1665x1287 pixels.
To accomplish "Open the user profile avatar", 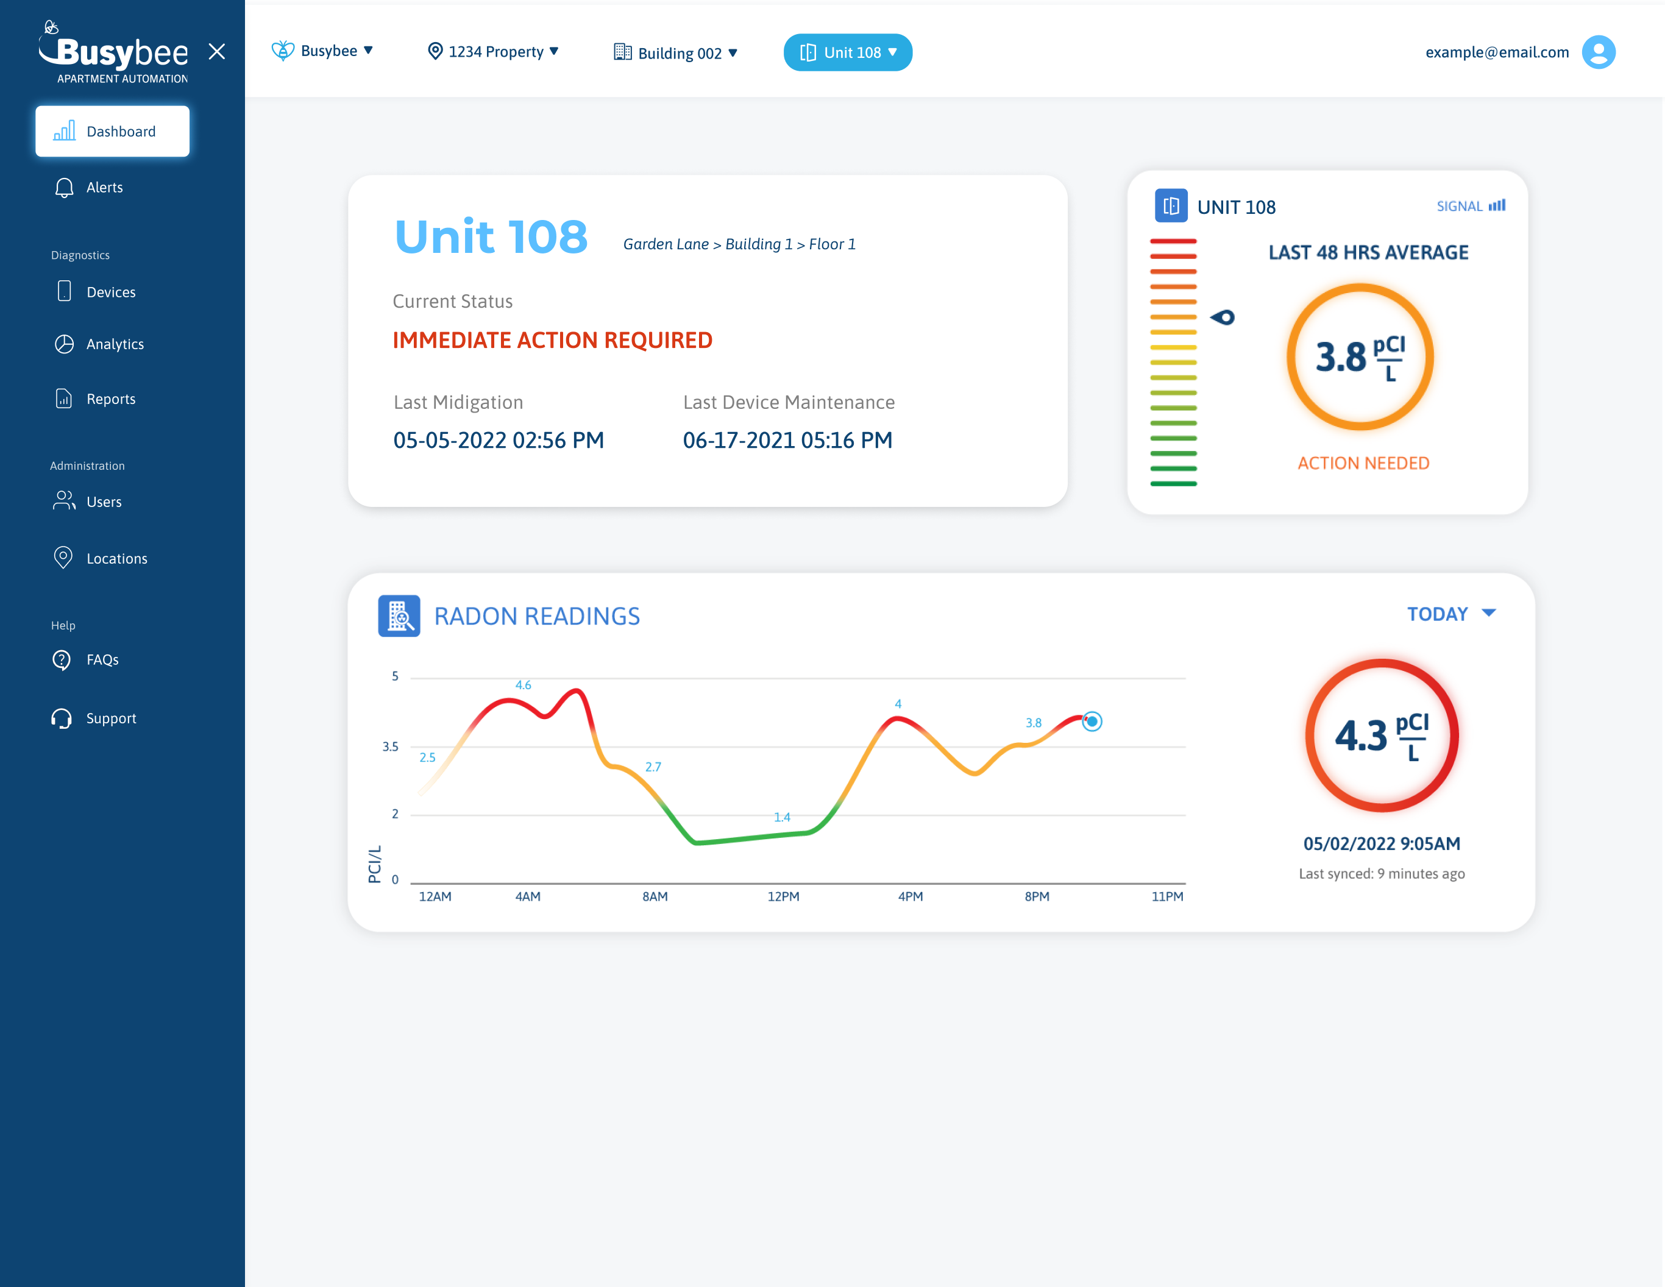I will pyautogui.click(x=1599, y=52).
